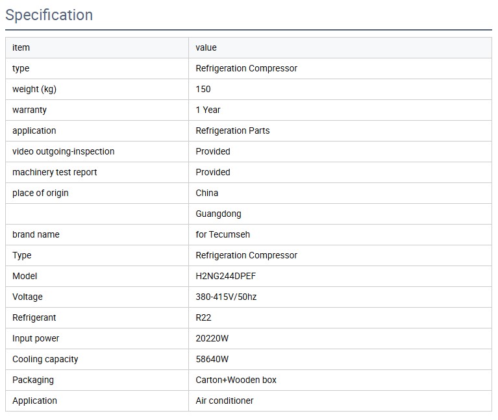The height and width of the screenshot is (420, 498).
Task: Select the 'China' origin value
Action: point(207,193)
